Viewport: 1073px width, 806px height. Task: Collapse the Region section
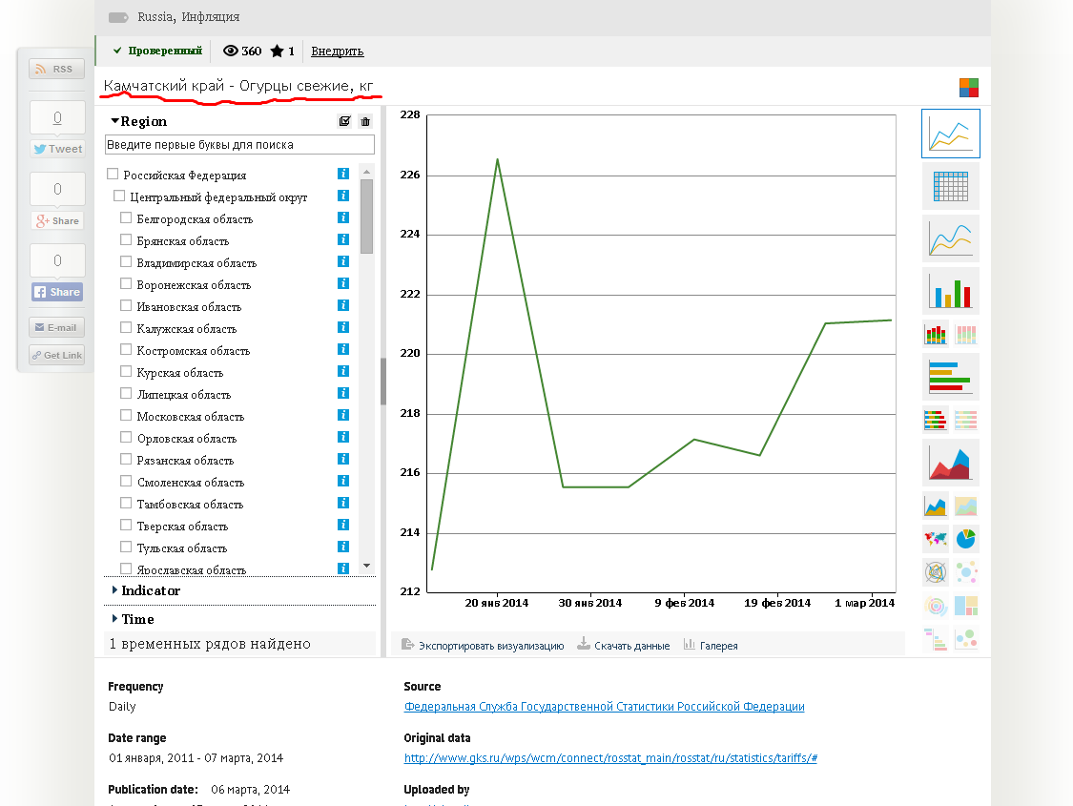coord(139,121)
